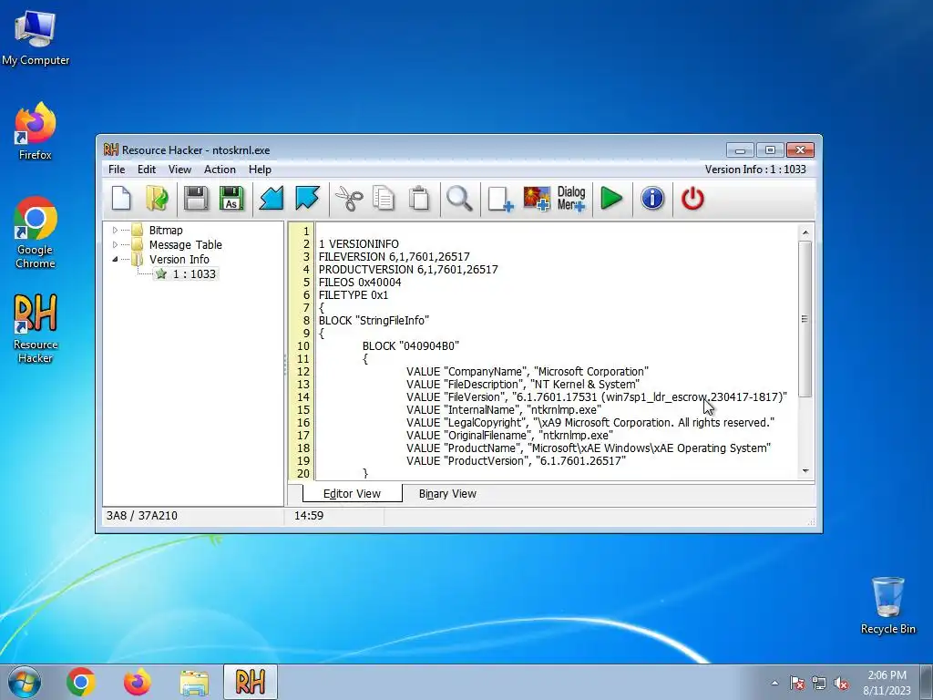Show hidden tray icons arrow
This screenshot has width=933, height=700.
click(x=774, y=683)
